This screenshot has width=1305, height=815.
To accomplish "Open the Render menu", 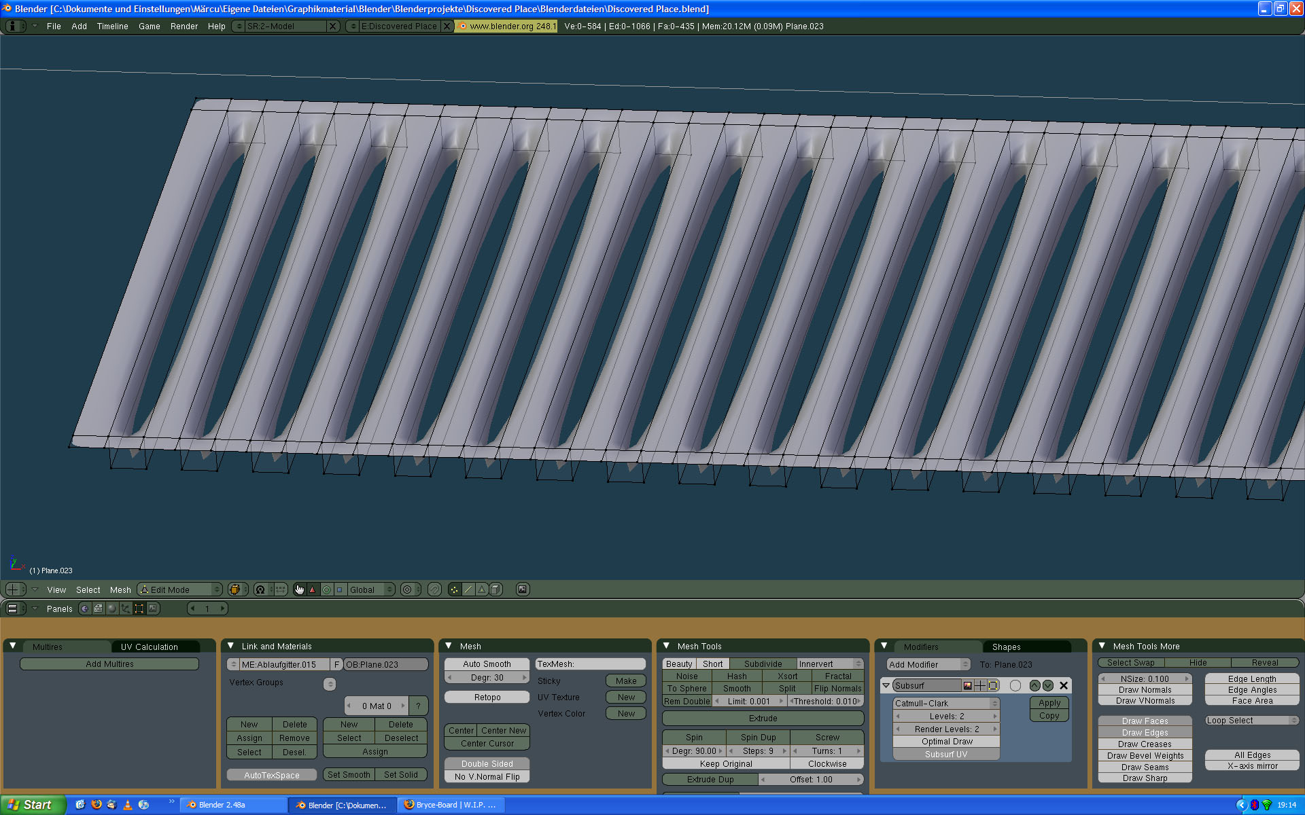I will [184, 26].
